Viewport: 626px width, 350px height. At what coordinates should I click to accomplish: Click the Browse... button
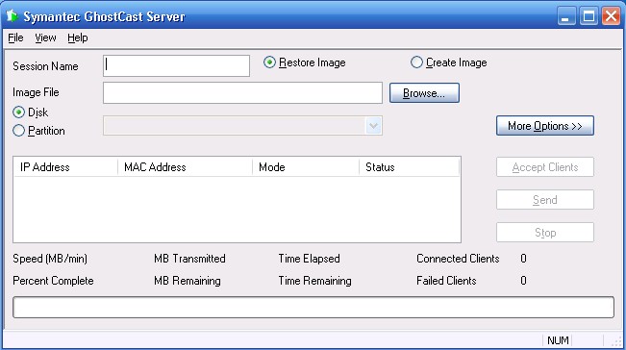point(424,93)
